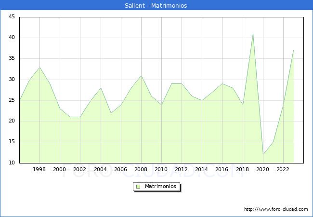Image resolution: width=313 pixels, height=217 pixels.
Task: Click the 2005 dip data point at 22
Action: coord(111,113)
